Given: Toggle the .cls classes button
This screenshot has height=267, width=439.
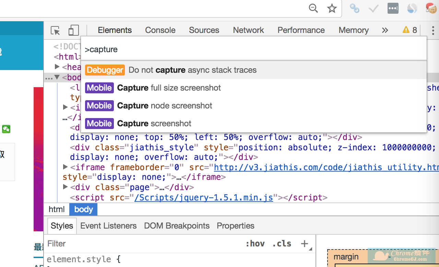Looking at the screenshot, I should [282, 244].
